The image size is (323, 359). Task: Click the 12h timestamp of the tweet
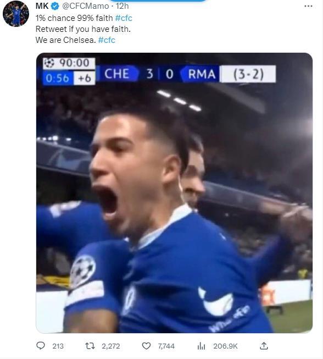(122, 6)
